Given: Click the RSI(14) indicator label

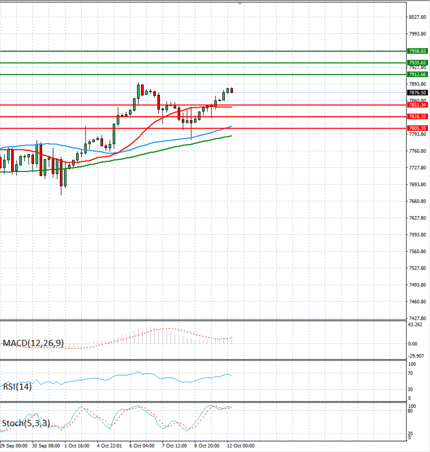Looking at the screenshot, I should (x=17, y=387).
